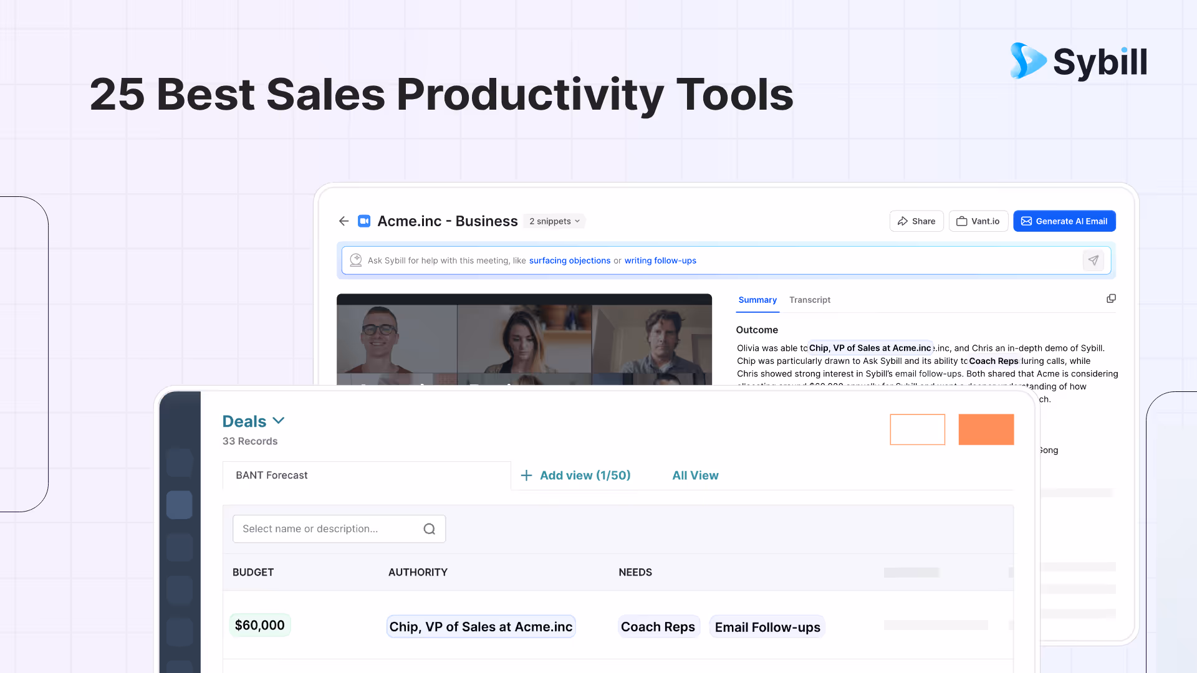The height and width of the screenshot is (673, 1197).
Task: Click the NEEDS column header
Action: click(635, 572)
